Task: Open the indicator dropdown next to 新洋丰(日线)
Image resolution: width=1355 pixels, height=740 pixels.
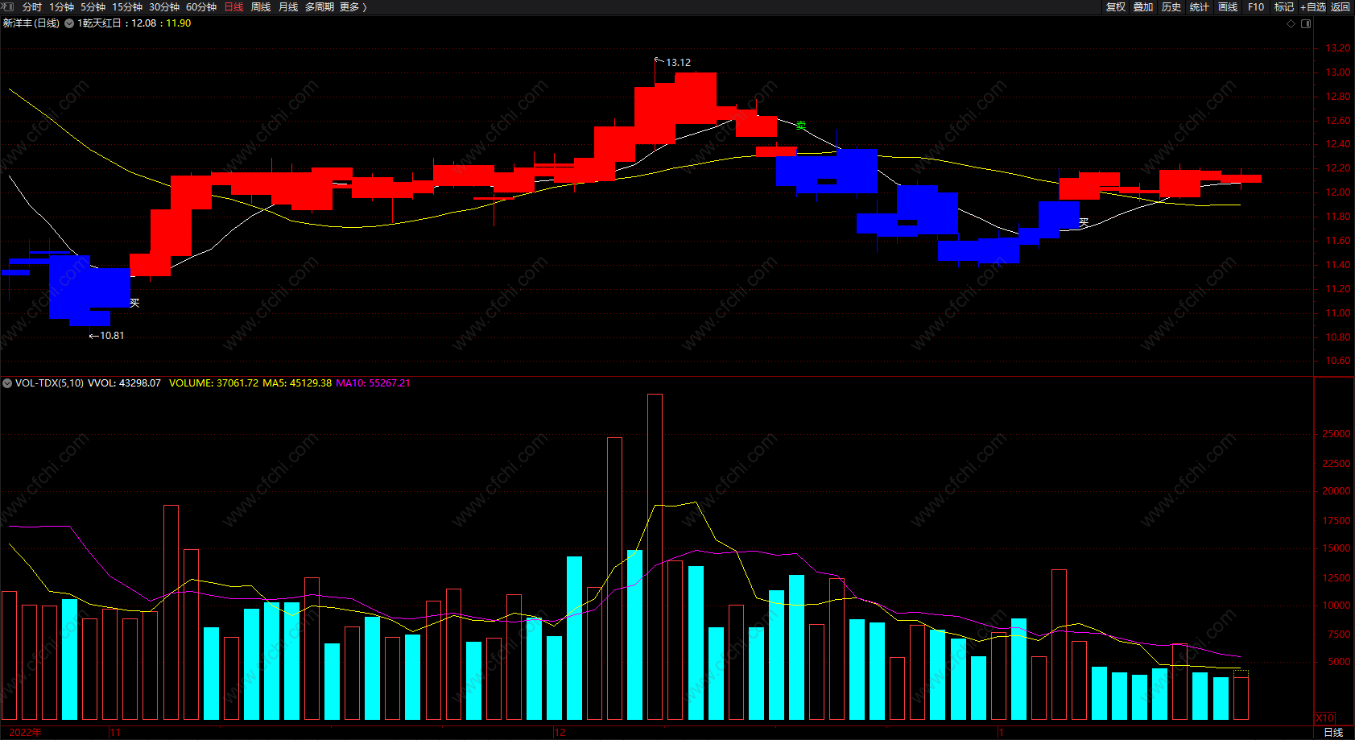Action: (x=69, y=23)
